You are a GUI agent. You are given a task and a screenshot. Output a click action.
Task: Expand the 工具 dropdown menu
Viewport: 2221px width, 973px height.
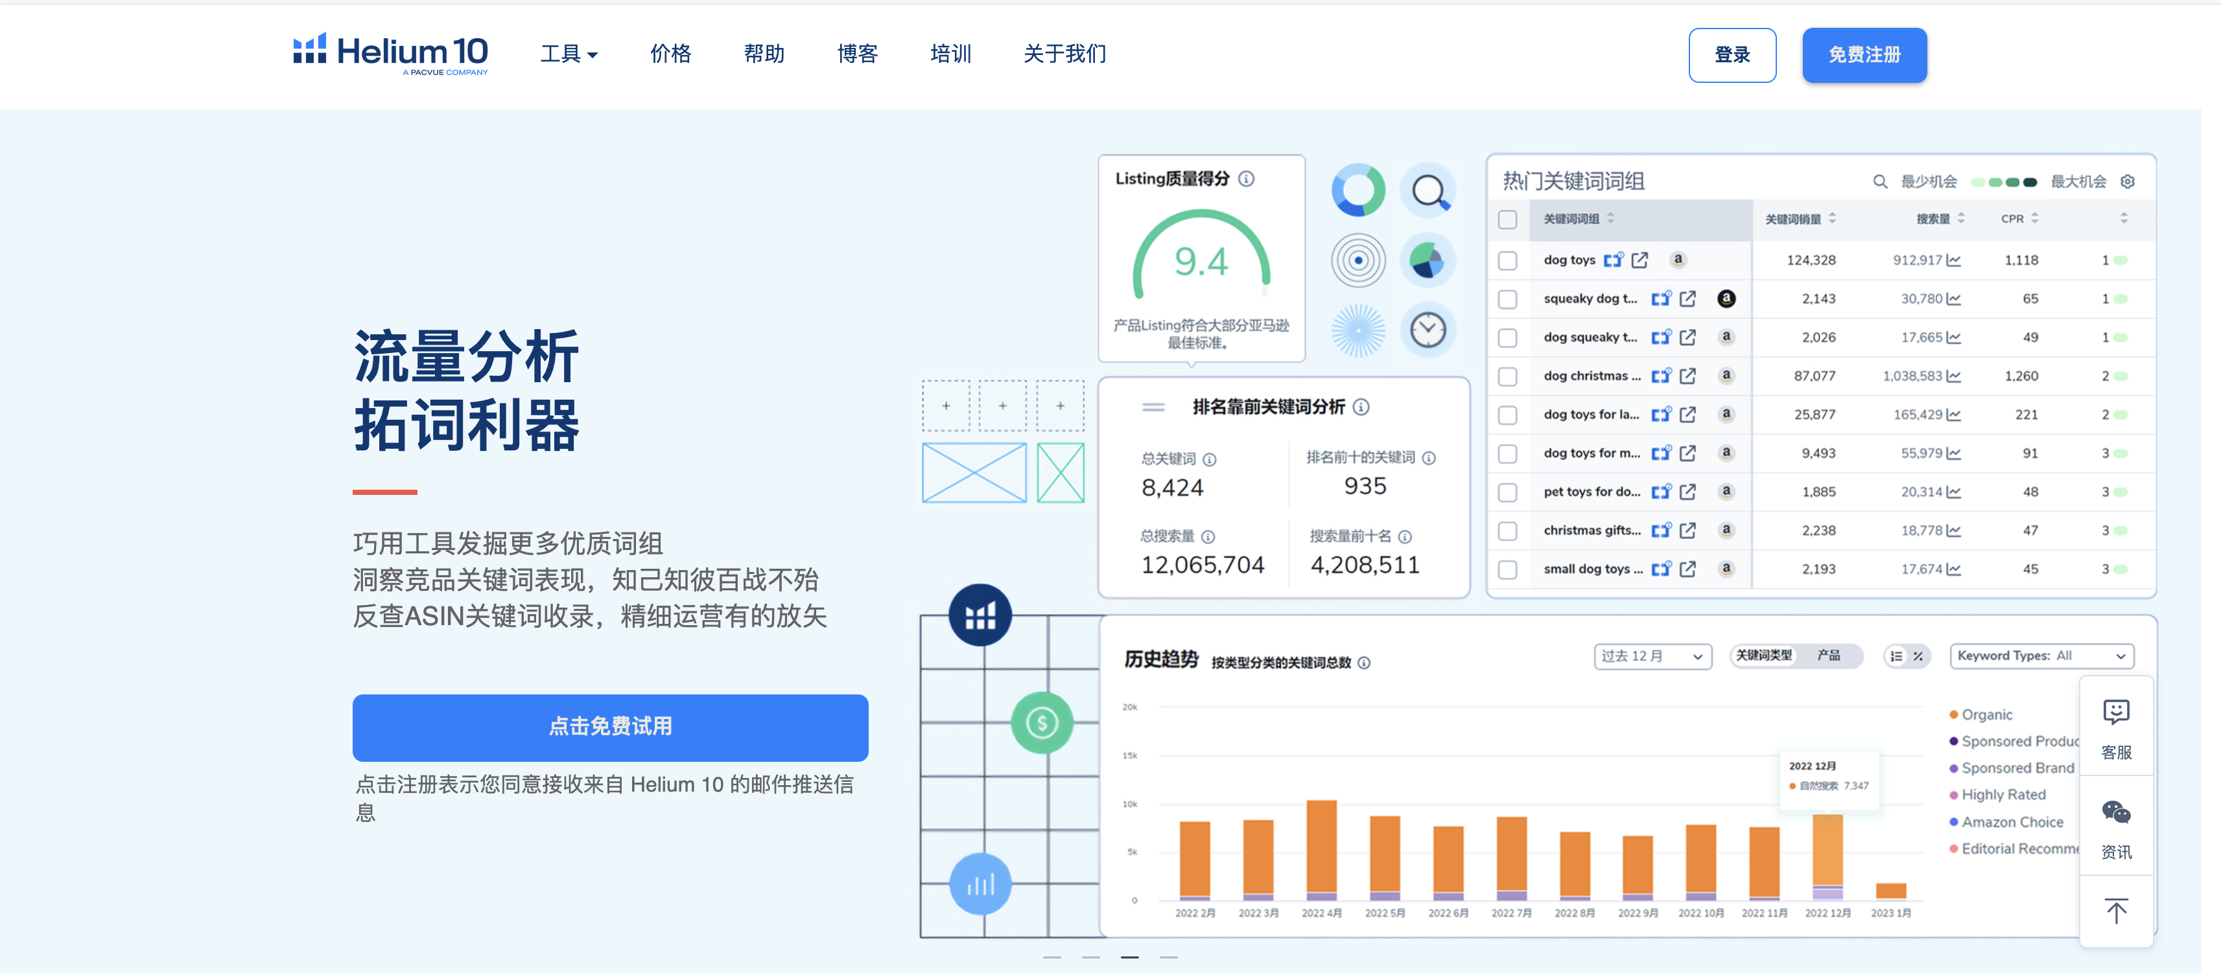pyautogui.click(x=568, y=54)
